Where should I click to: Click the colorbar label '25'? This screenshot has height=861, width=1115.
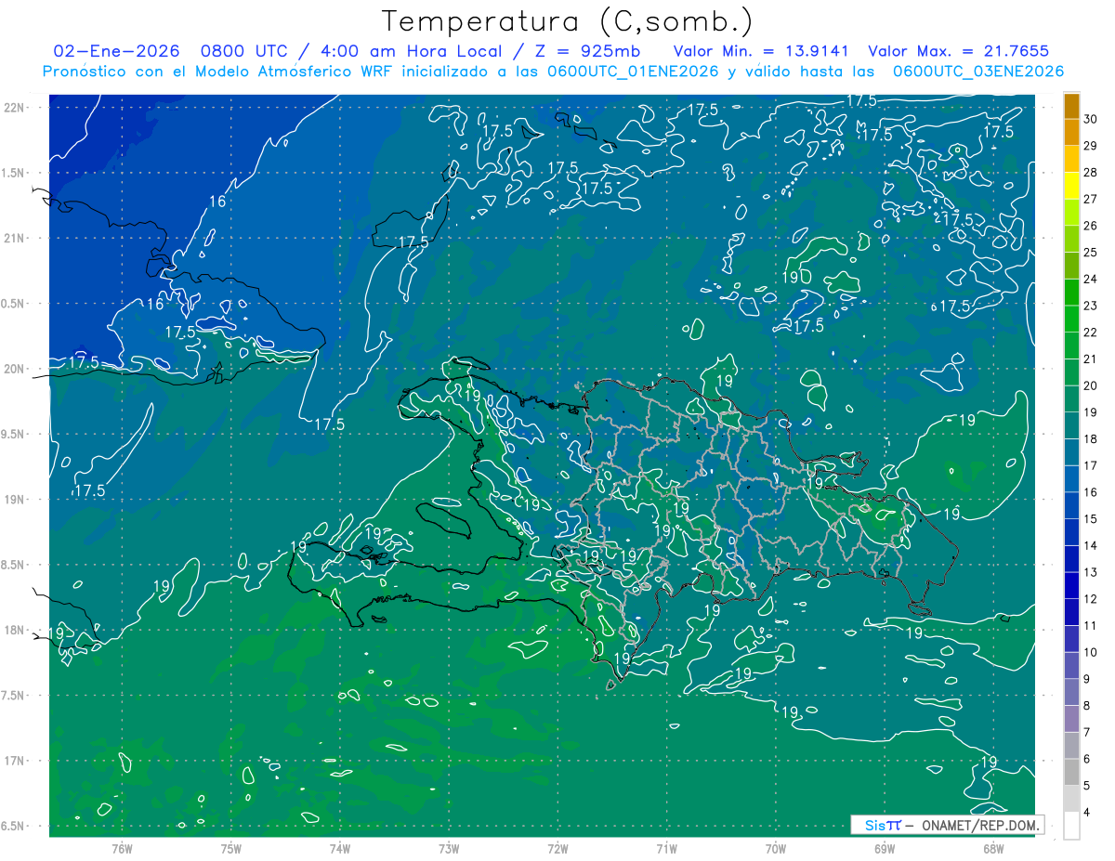click(x=1091, y=252)
